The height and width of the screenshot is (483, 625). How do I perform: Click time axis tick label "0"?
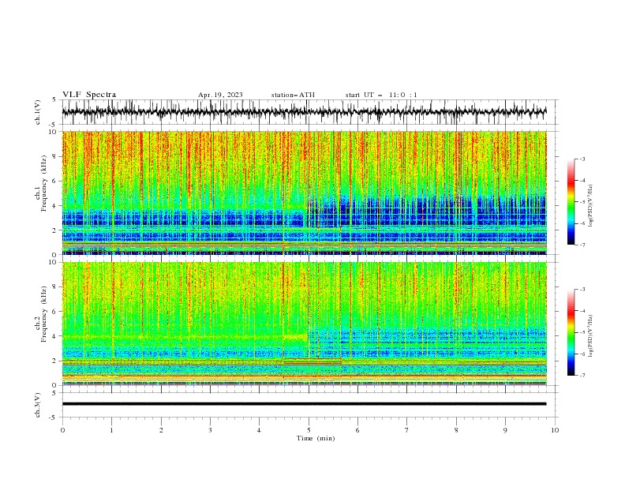[x=62, y=430]
